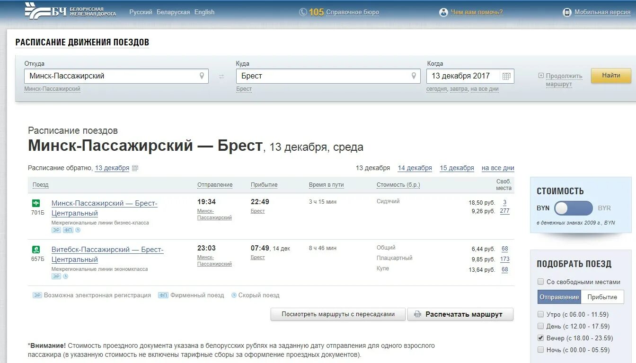
Task: Click the mobile version phone icon
Action: tap(567, 12)
